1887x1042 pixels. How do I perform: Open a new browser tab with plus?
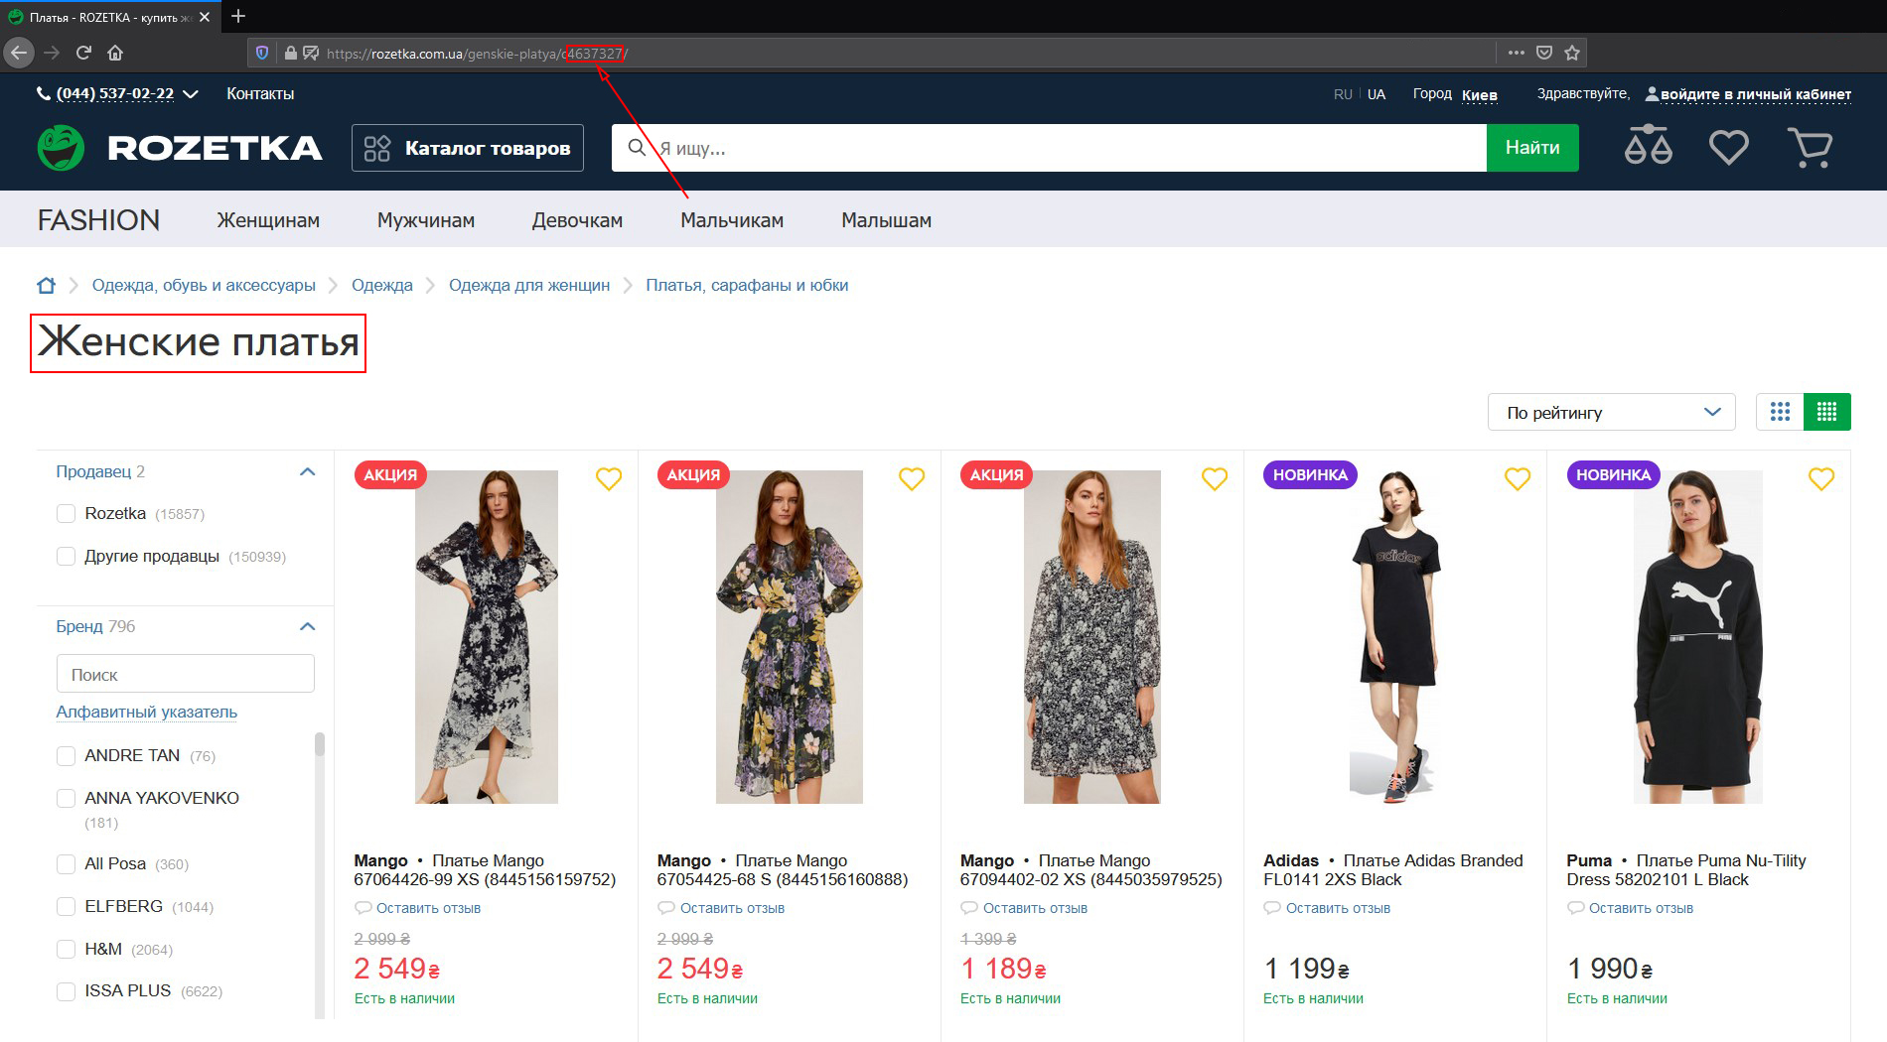[238, 16]
